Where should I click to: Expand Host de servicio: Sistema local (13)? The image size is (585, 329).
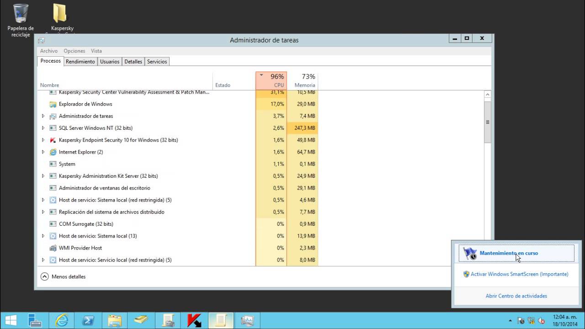tap(43, 236)
